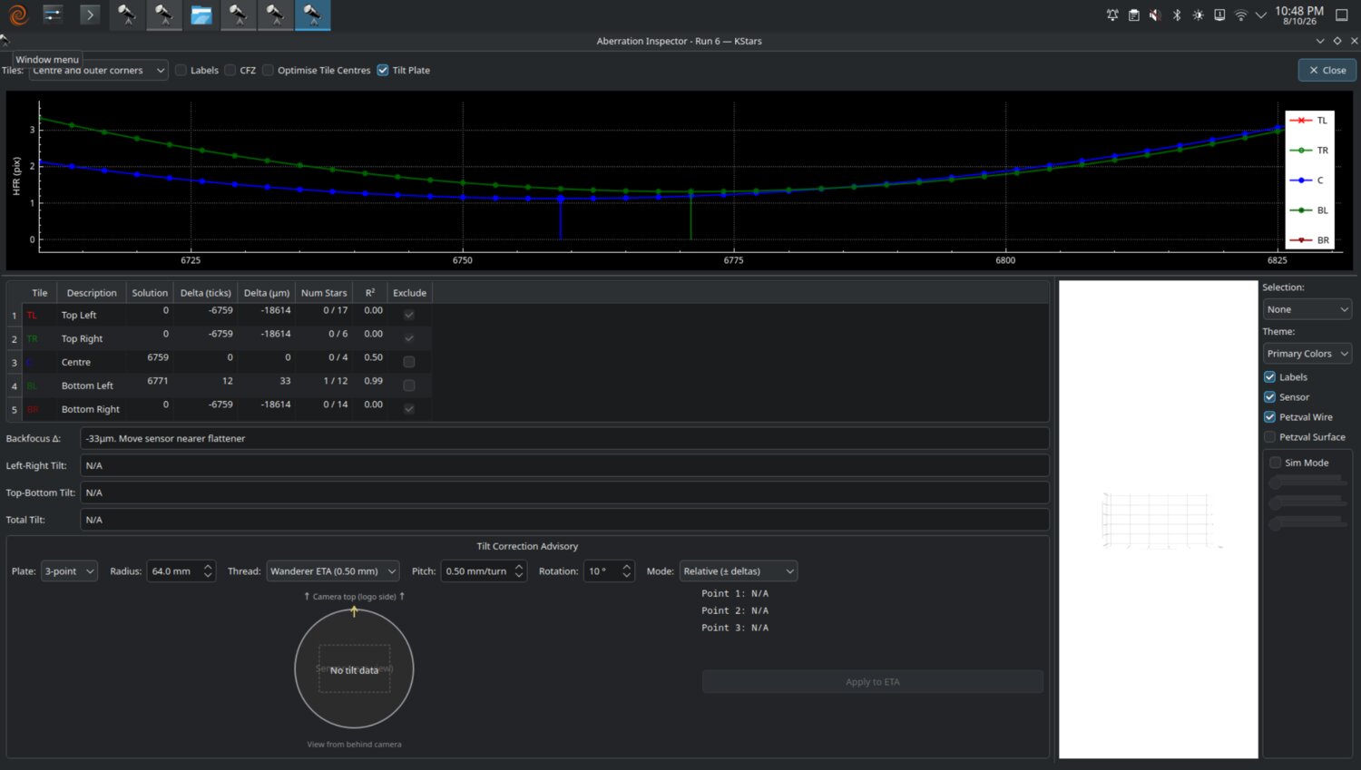Open the Wi-Fi network tray icon
Viewport: 1361px width, 770px height.
point(1241,15)
